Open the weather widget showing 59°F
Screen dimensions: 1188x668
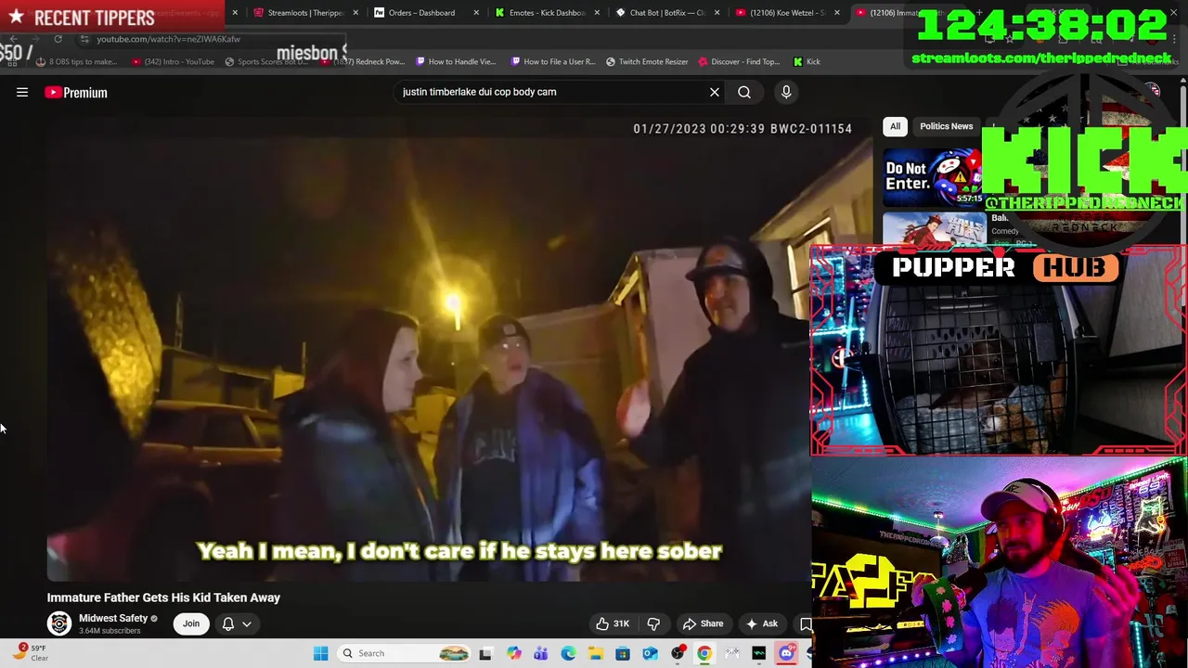pyautogui.click(x=28, y=652)
